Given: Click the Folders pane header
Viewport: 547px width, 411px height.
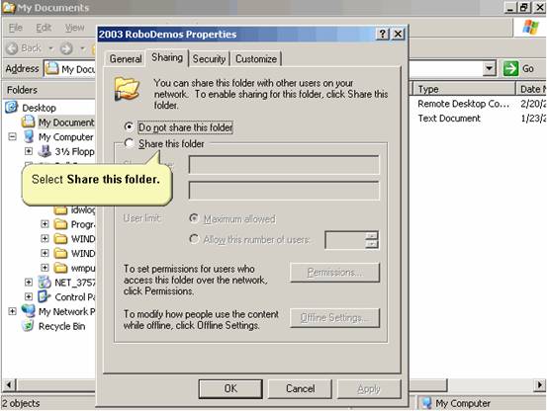Looking at the screenshot, I should (x=48, y=90).
